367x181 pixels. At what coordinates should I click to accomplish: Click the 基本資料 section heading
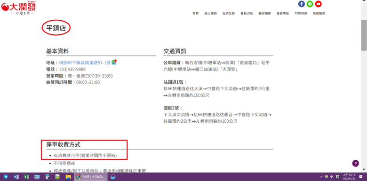point(57,51)
